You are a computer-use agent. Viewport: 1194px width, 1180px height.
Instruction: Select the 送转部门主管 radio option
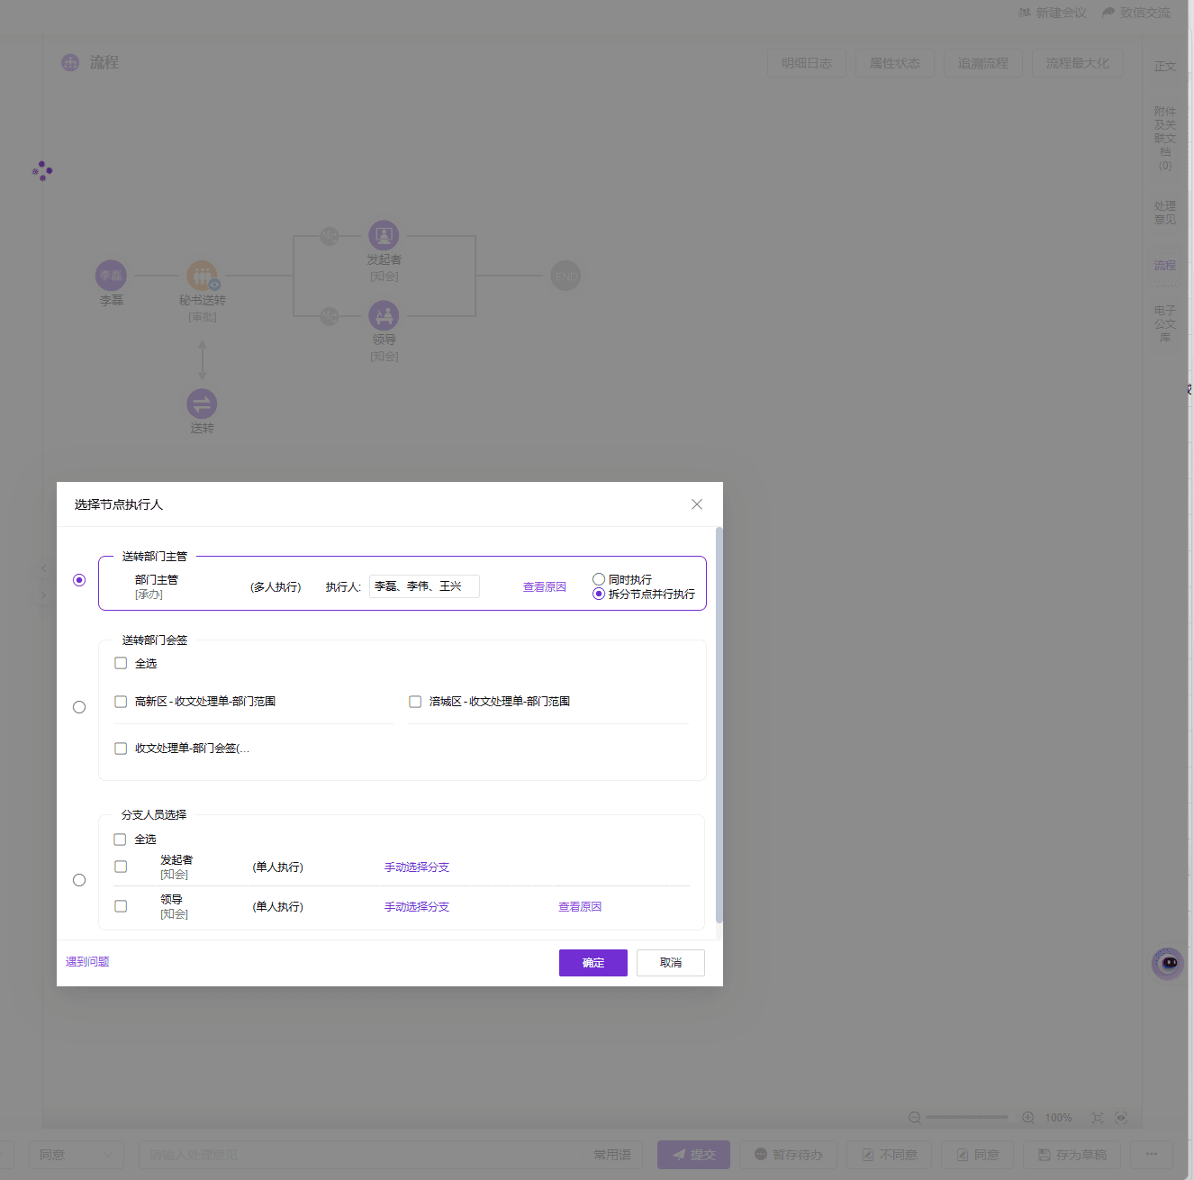[79, 580]
